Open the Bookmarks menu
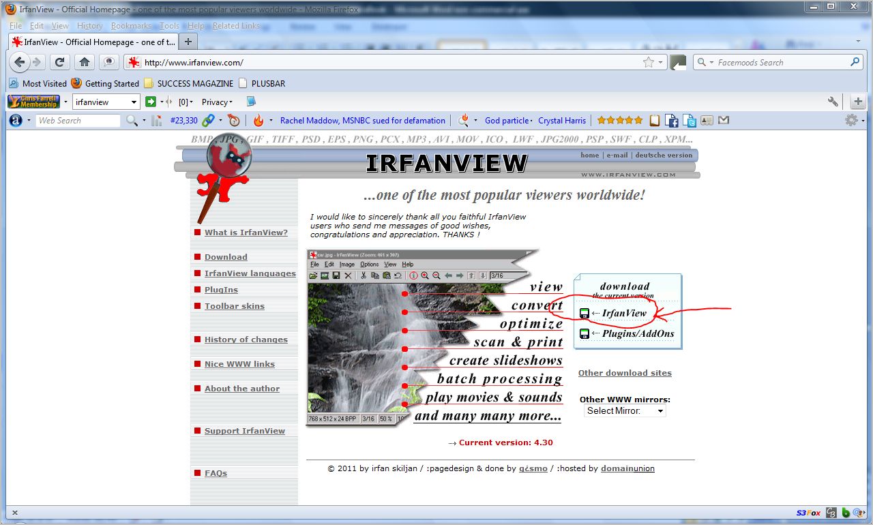 [131, 26]
